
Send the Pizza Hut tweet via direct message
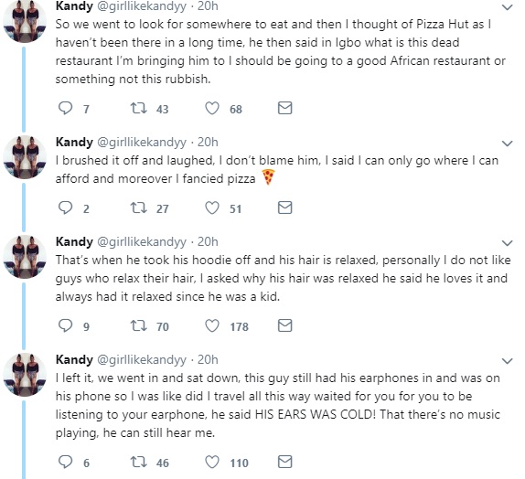[x=285, y=108]
